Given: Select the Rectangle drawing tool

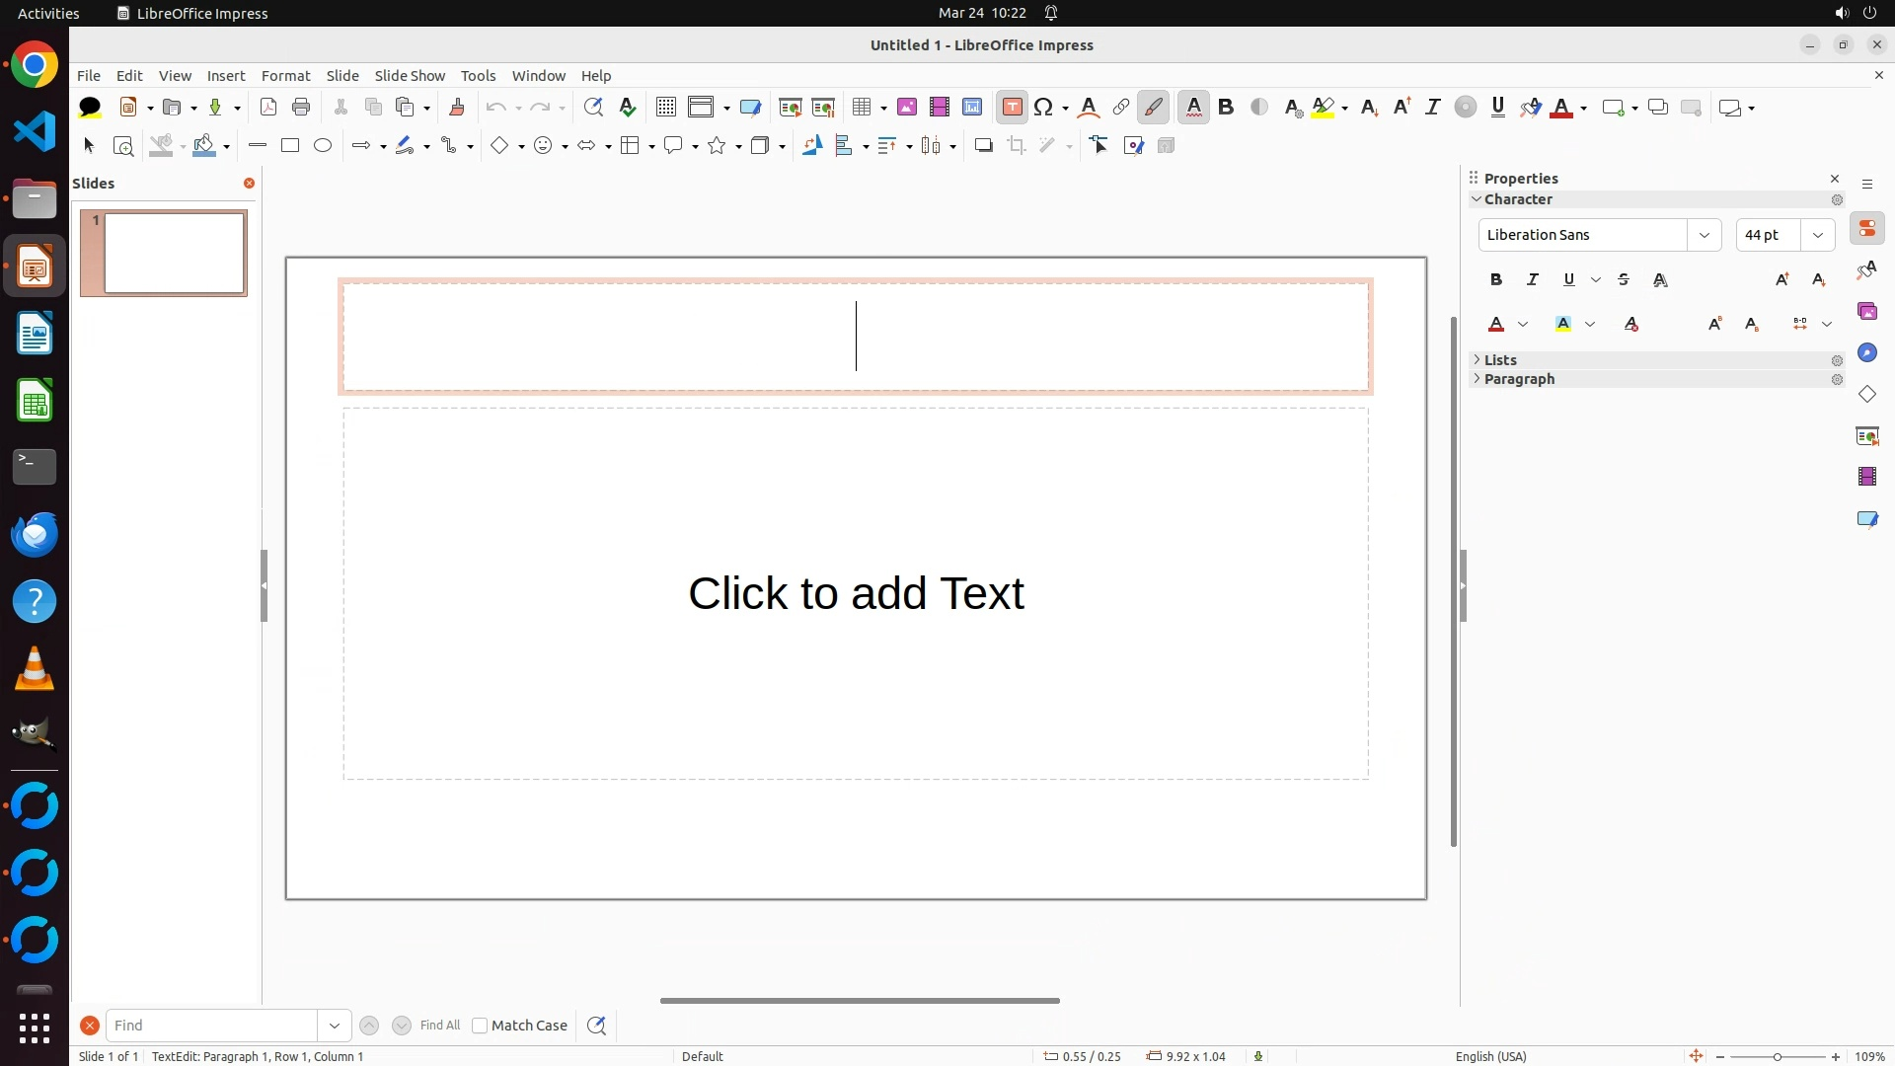Looking at the screenshot, I should 290,146.
